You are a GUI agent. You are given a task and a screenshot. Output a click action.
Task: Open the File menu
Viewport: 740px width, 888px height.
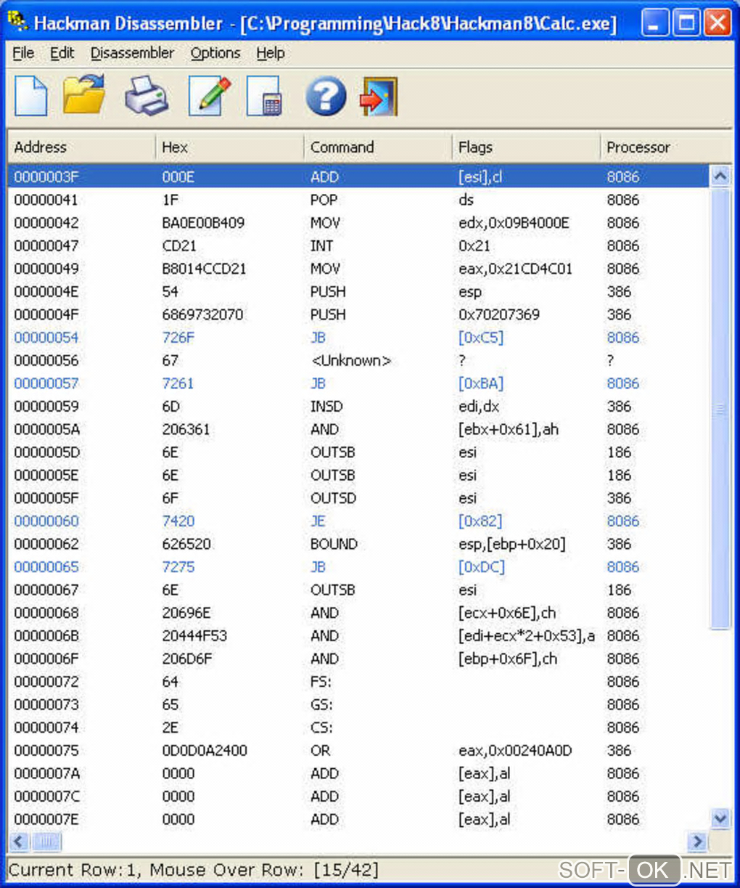coord(23,53)
